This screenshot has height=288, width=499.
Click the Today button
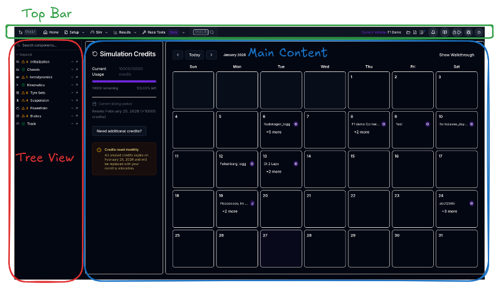[x=194, y=55]
